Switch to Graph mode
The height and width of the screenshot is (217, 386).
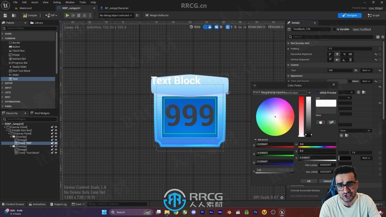coord(374,15)
